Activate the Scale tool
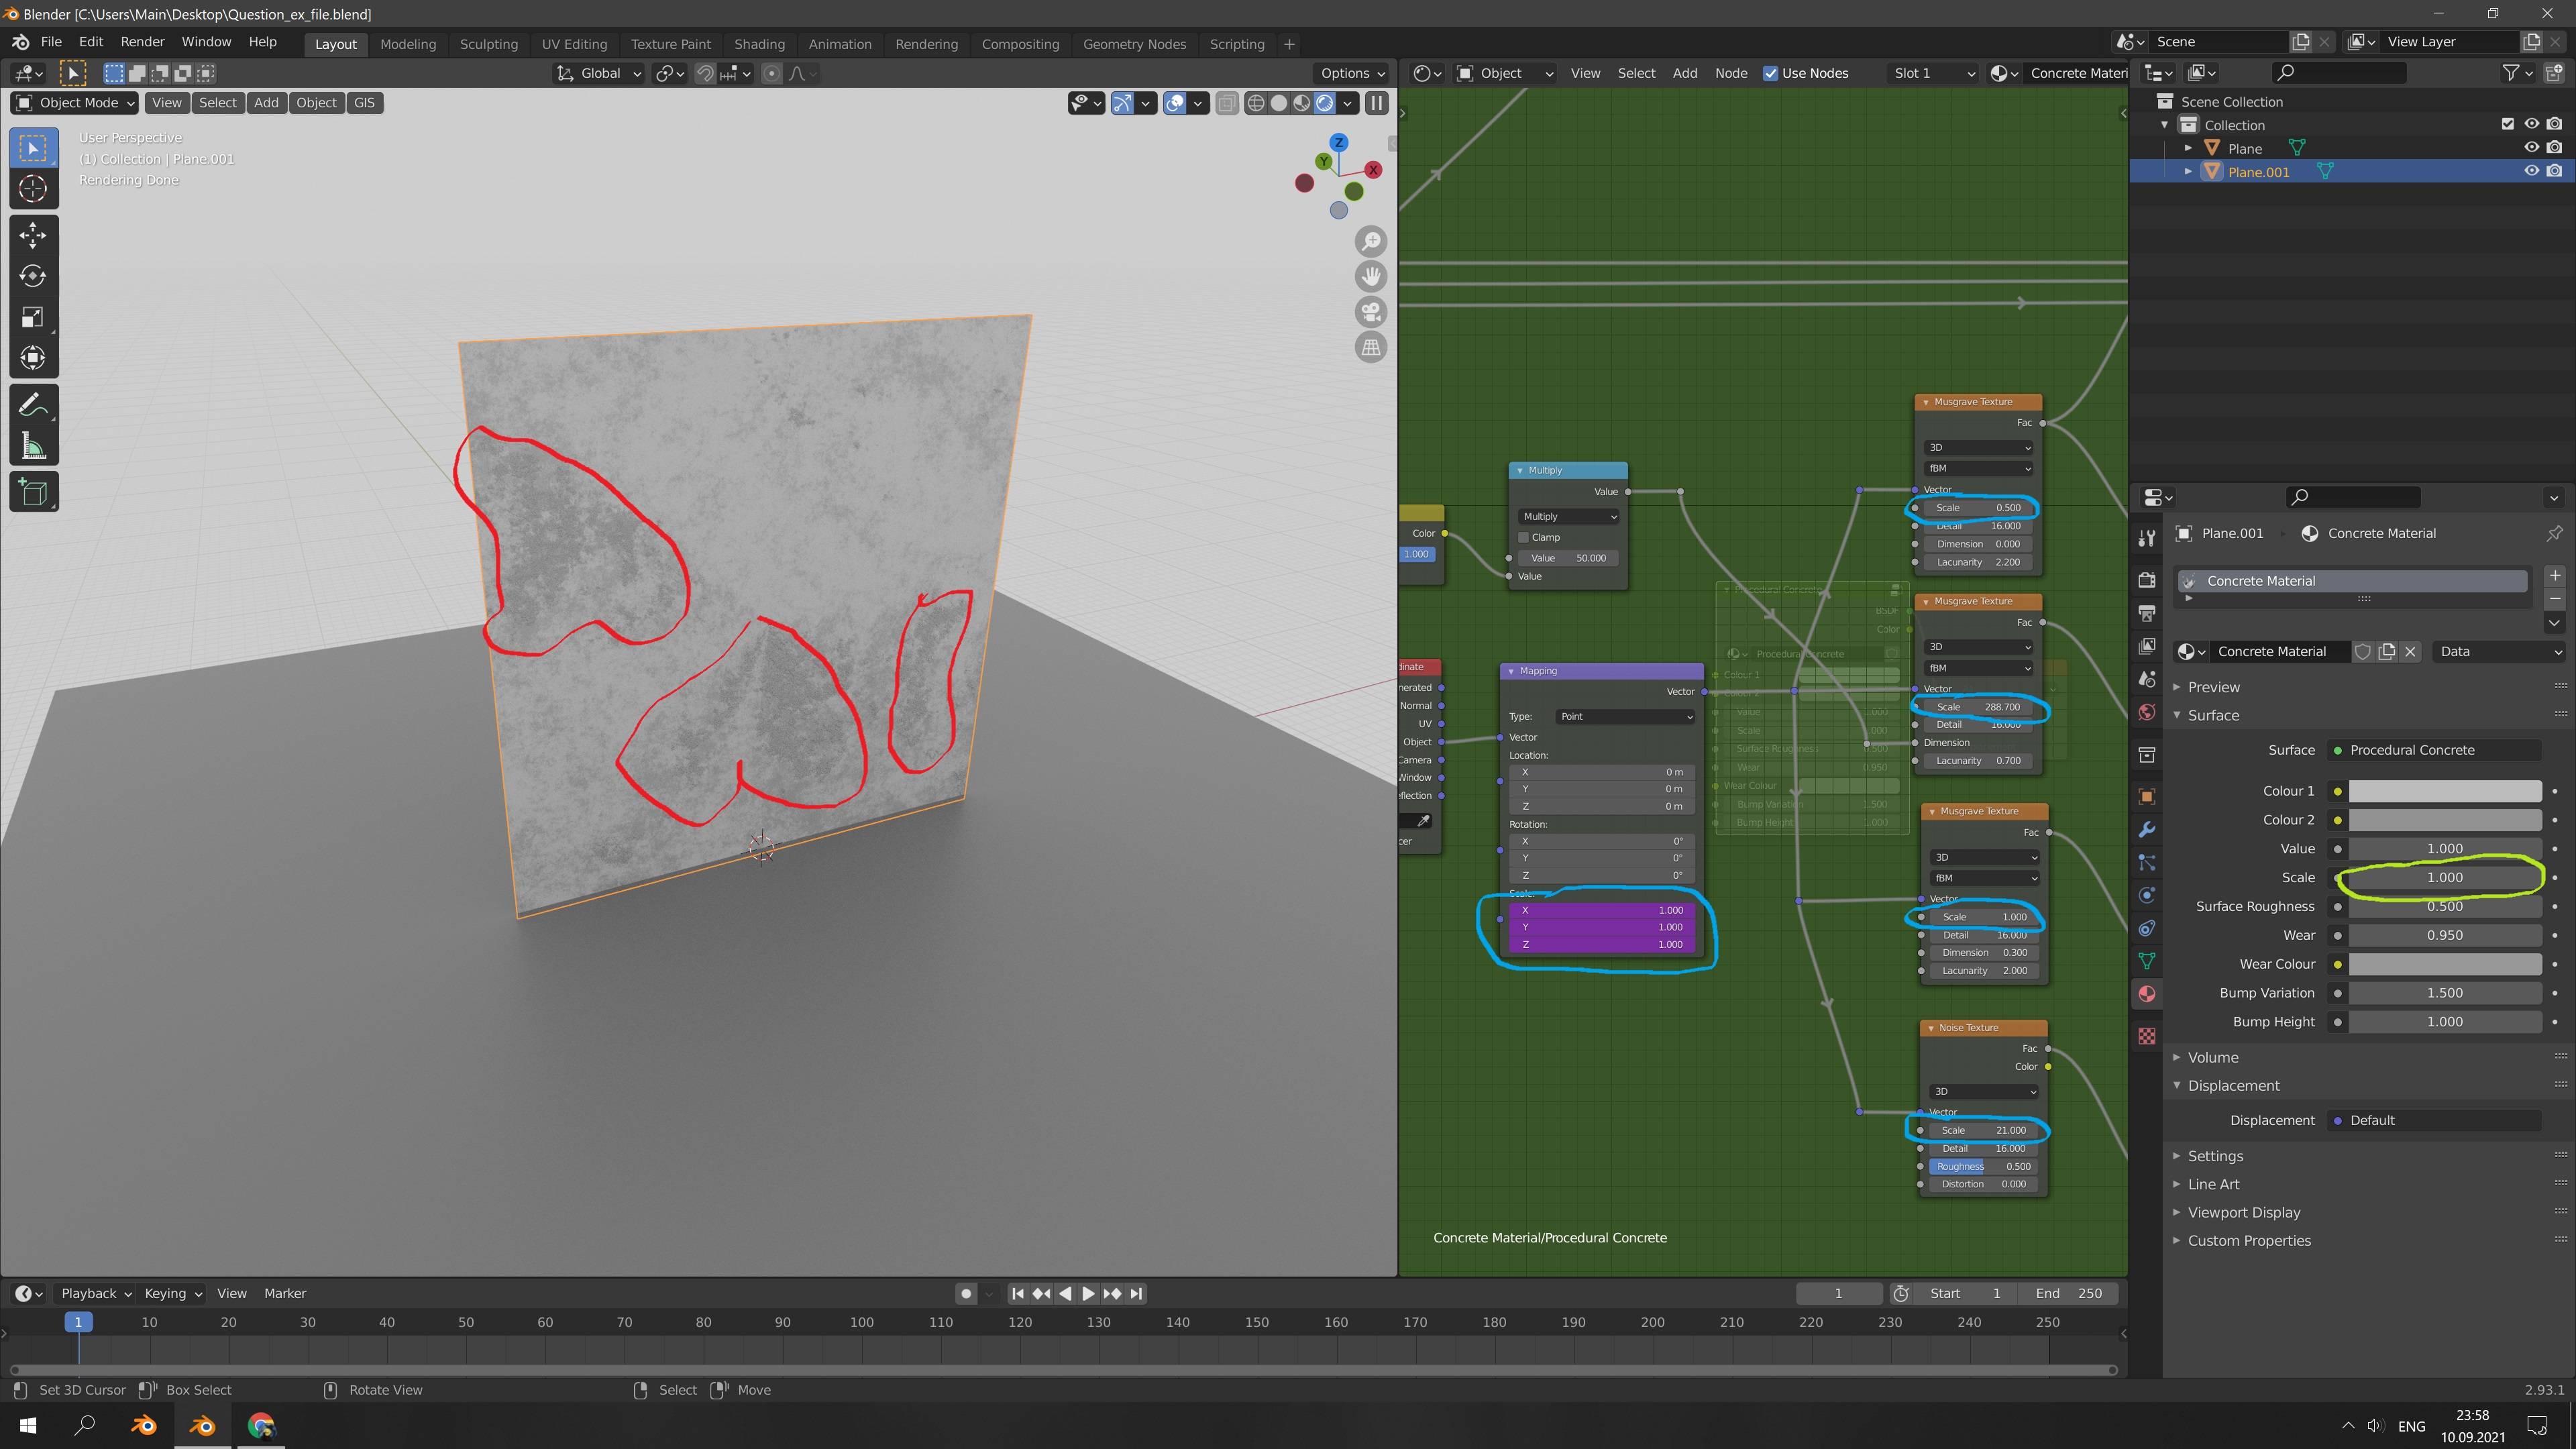 [33, 317]
